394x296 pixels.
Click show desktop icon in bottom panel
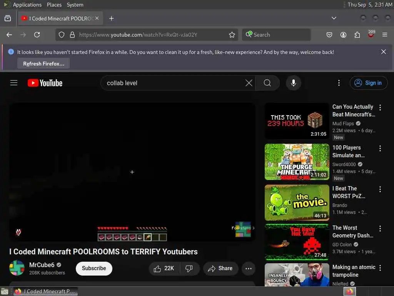pos(5,292)
